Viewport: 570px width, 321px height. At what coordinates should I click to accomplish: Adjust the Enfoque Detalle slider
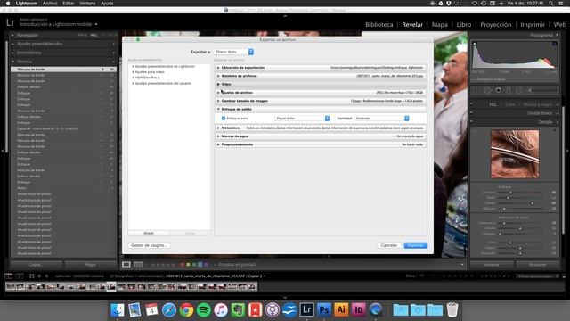533,203
